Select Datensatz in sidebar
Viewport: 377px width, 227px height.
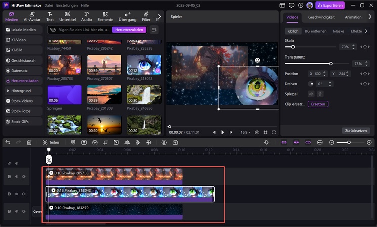(x=23, y=71)
